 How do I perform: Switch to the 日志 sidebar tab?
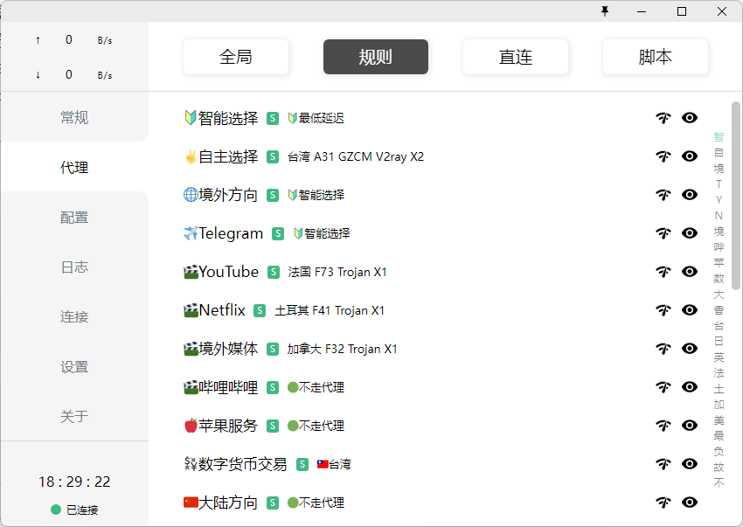point(74,267)
